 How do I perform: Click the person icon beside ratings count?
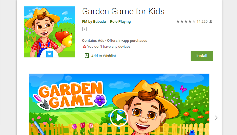coord(211,22)
